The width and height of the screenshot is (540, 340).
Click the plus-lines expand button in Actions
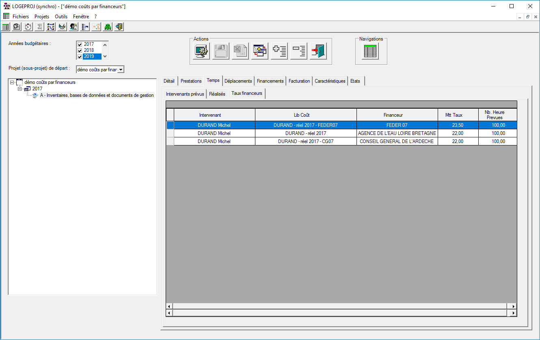tap(279, 51)
